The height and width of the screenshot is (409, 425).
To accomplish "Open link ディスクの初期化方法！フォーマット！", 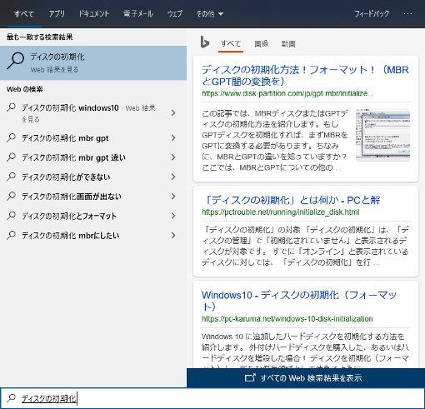I will click(x=305, y=75).
